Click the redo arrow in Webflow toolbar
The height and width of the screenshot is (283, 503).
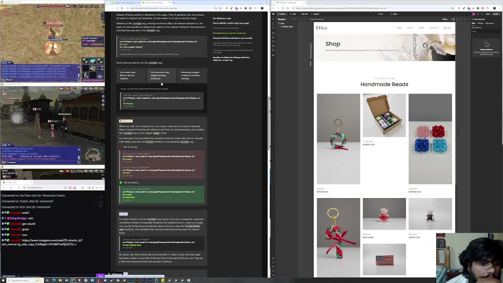click(305, 19)
